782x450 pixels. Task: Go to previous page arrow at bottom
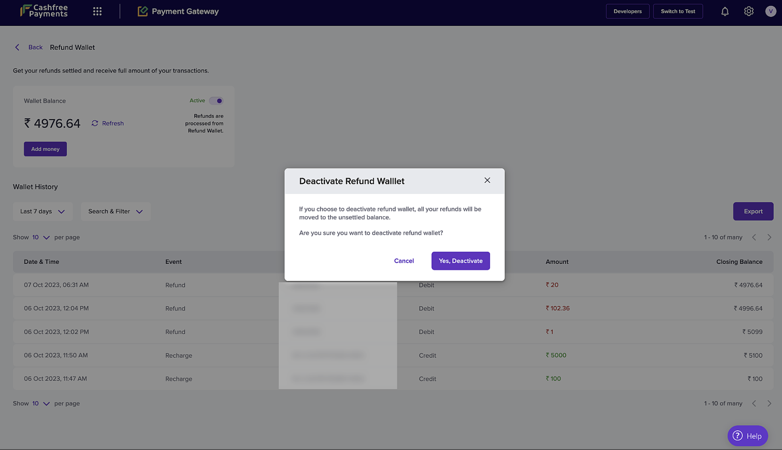pyautogui.click(x=754, y=403)
